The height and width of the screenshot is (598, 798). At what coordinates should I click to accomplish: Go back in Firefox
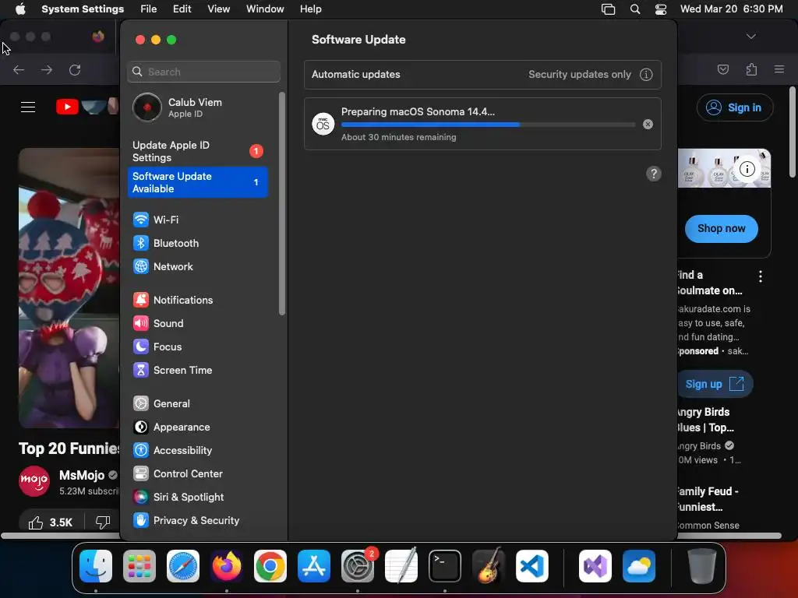click(x=19, y=69)
